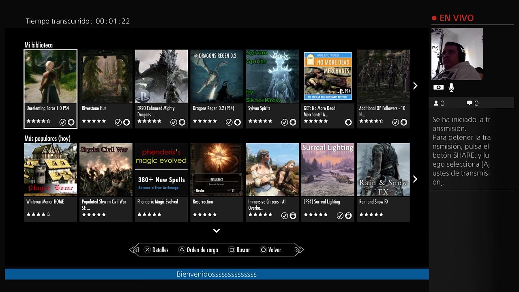519x292 pixels.
Task: Toggle enabled checkmark on Dragons Regen 0.2
Action: click(x=229, y=122)
